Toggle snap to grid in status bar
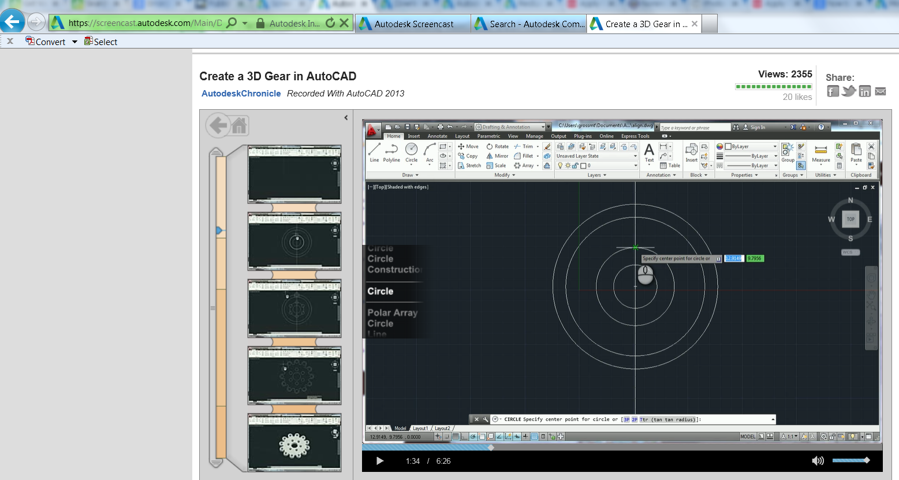This screenshot has height=480, width=899. point(446,436)
